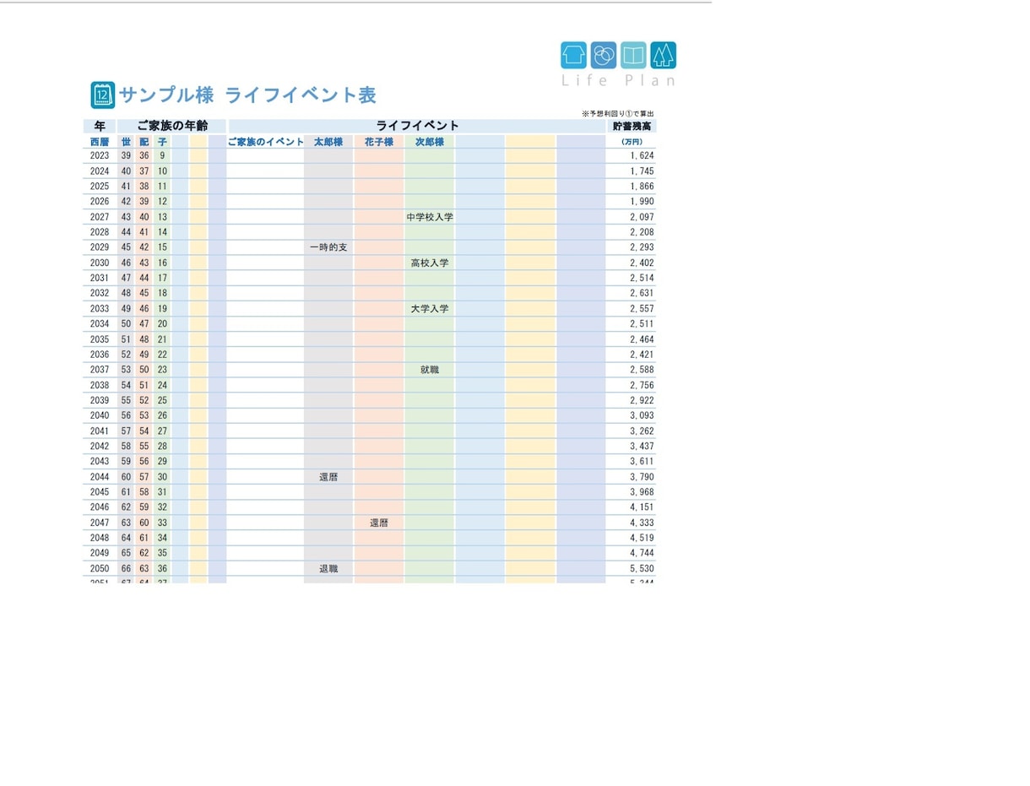This screenshot has width=1030, height=786.
Task: Select savings balance 3,093
Action: point(642,415)
